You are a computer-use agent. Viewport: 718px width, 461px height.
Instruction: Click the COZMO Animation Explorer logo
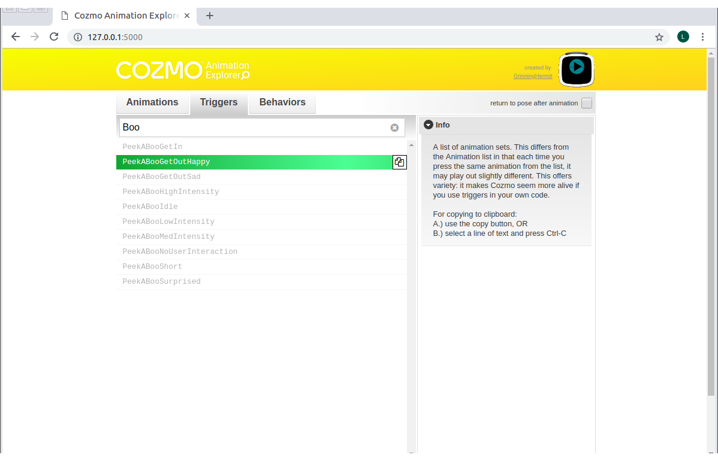(183, 70)
